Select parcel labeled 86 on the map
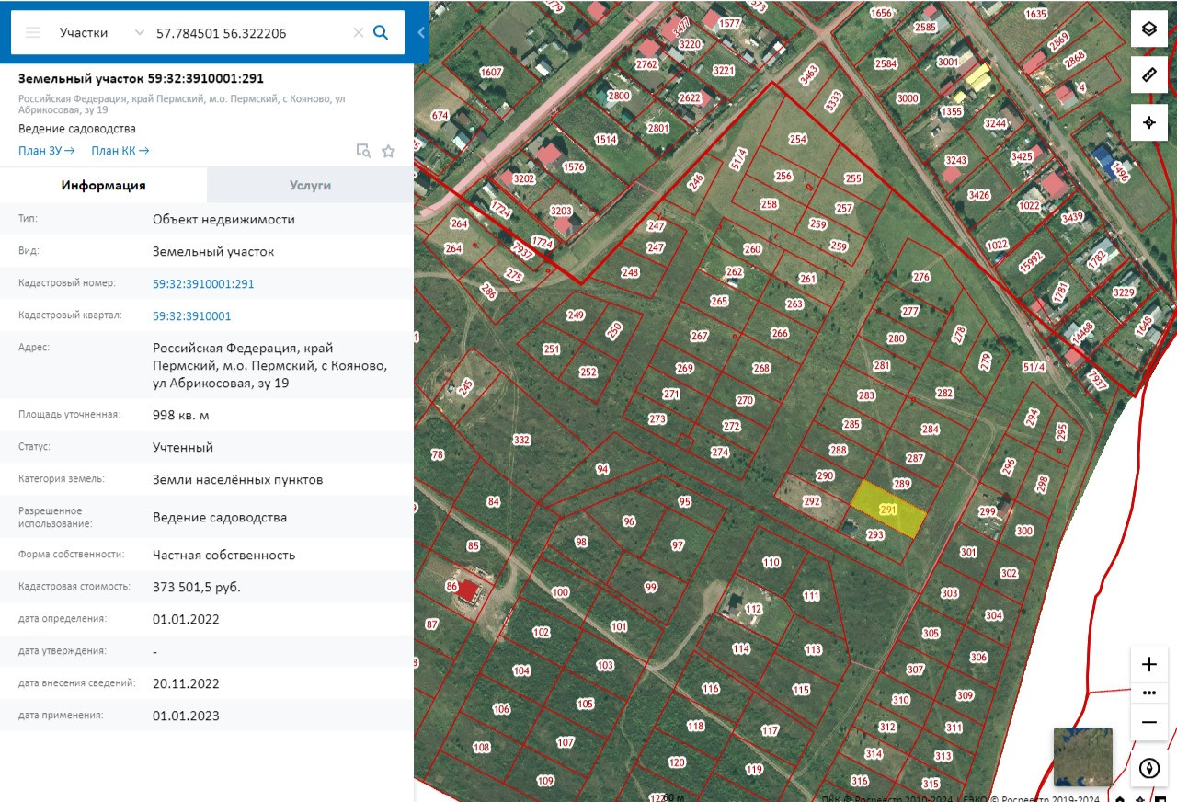1177x802 pixels. (451, 586)
